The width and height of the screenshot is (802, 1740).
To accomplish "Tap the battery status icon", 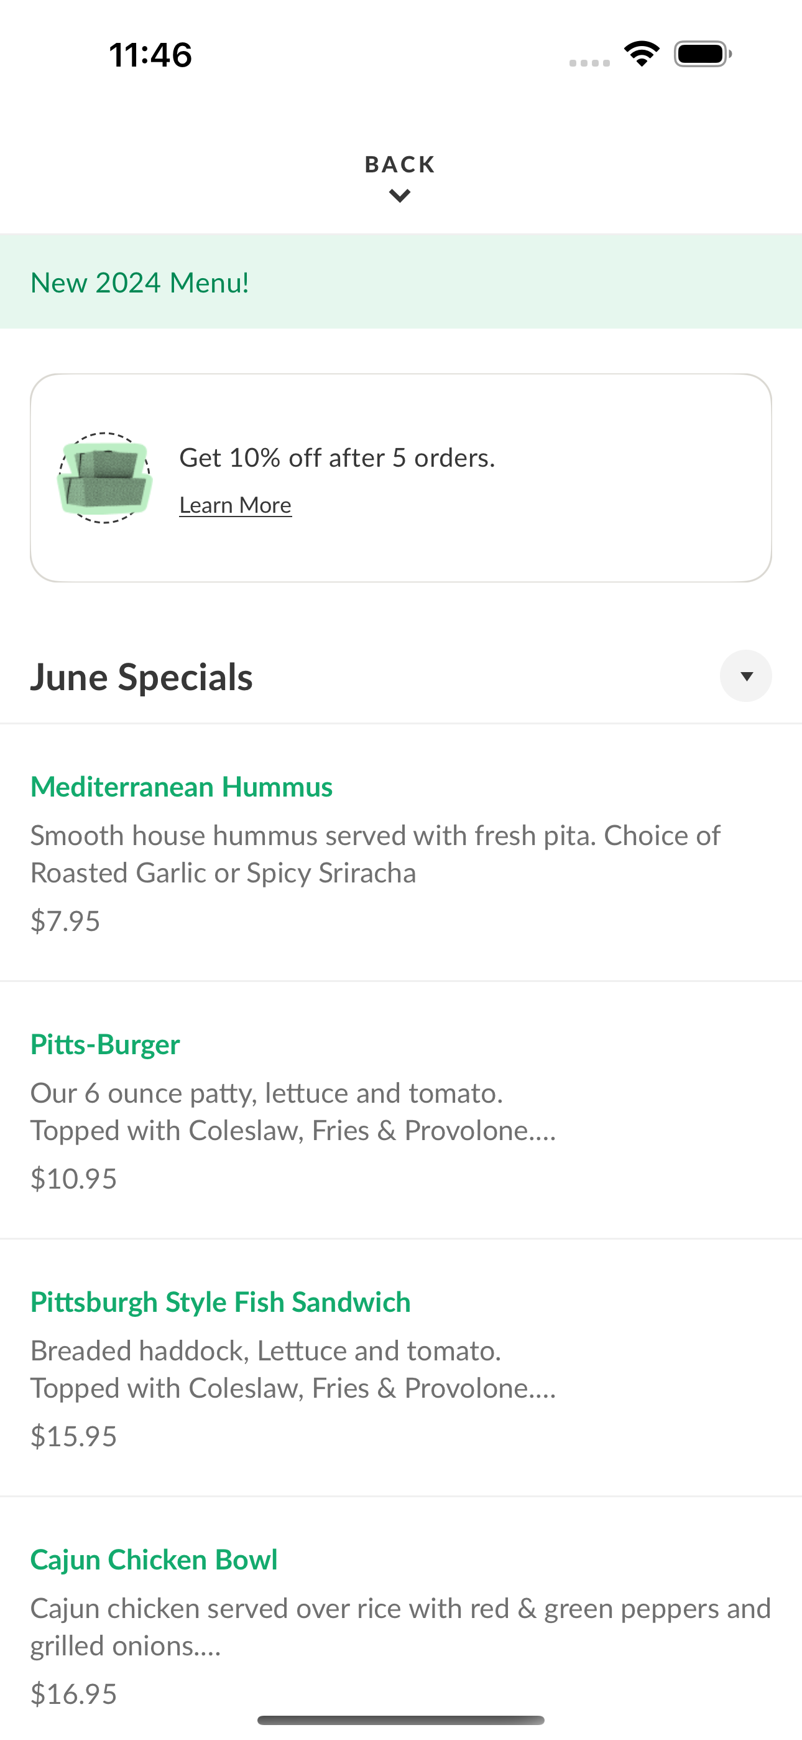I will 703,54.
